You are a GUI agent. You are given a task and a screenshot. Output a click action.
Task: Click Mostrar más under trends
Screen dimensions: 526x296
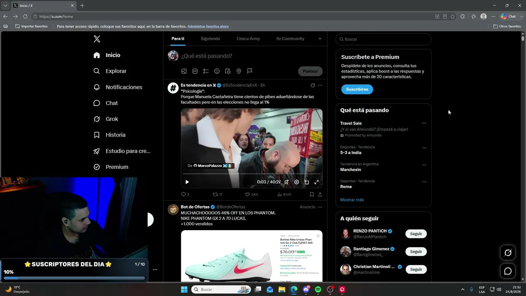[352, 200]
